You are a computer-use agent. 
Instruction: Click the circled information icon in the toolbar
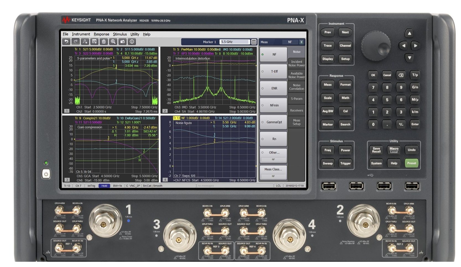[x=132, y=42]
